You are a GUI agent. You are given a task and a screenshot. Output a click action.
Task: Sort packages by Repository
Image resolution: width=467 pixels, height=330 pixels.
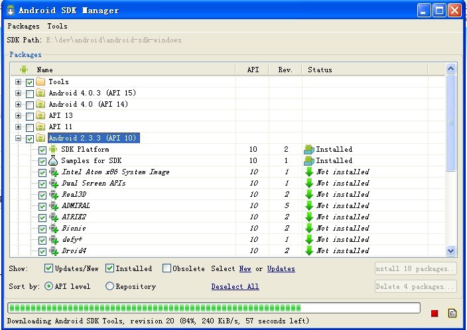109,286
